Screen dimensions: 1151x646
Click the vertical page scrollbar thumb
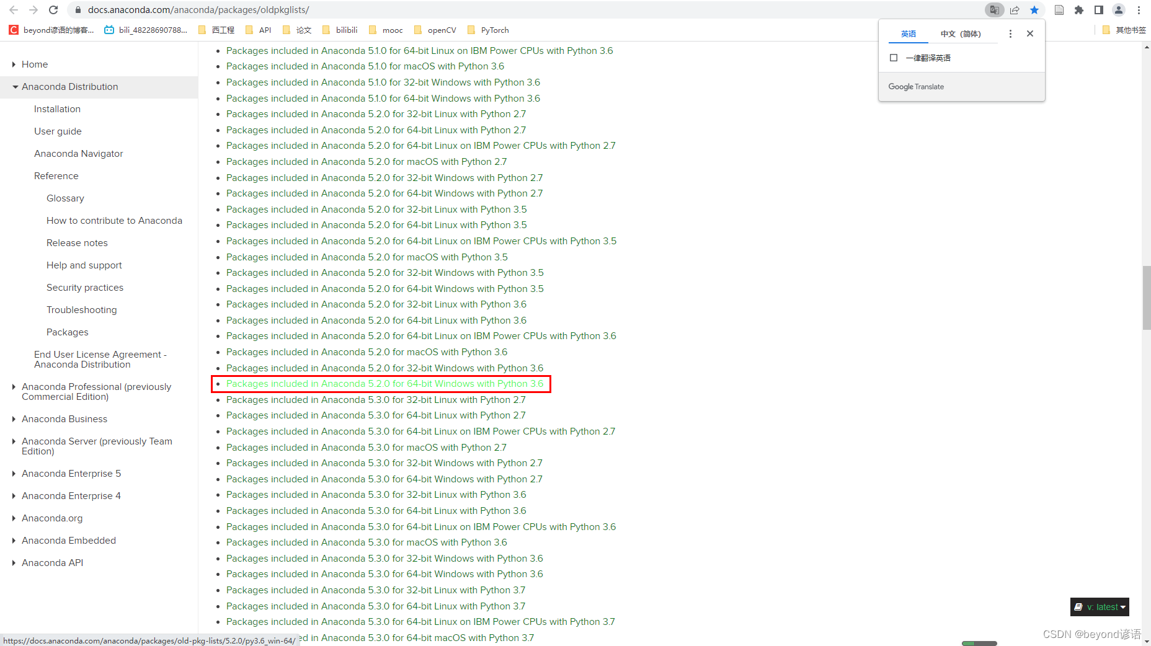pyautogui.click(x=1146, y=298)
